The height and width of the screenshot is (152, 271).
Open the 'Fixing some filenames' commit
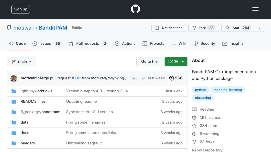(86, 122)
